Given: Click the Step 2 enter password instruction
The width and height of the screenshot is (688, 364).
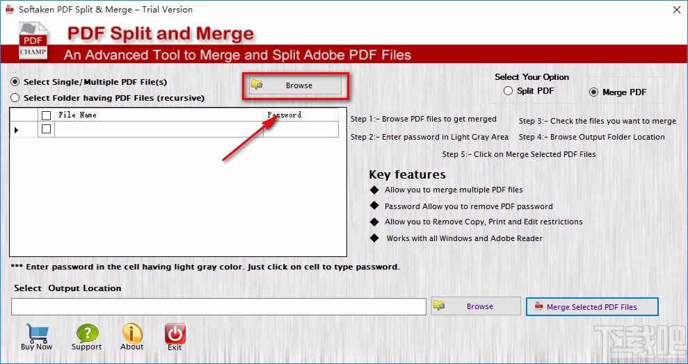Looking at the screenshot, I should point(429,137).
